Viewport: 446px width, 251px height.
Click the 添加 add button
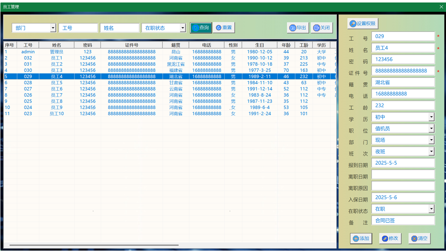tap(361, 239)
